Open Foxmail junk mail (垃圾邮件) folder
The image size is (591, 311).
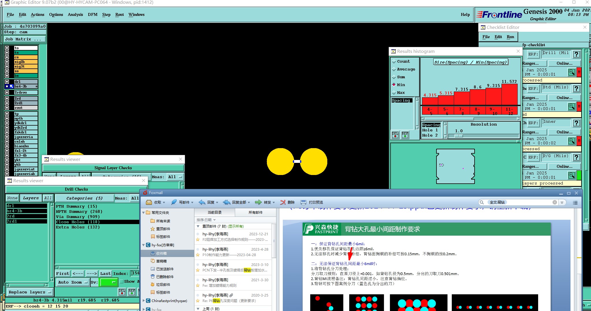click(163, 284)
